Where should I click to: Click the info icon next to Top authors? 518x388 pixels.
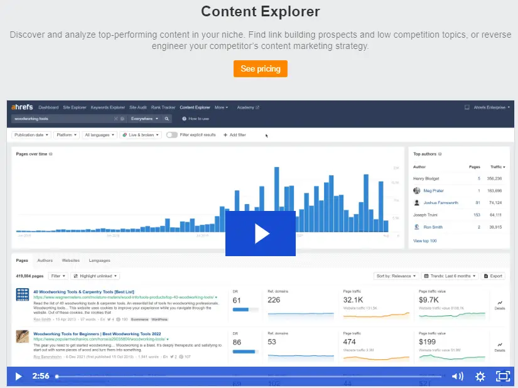[x=440, y=154]
